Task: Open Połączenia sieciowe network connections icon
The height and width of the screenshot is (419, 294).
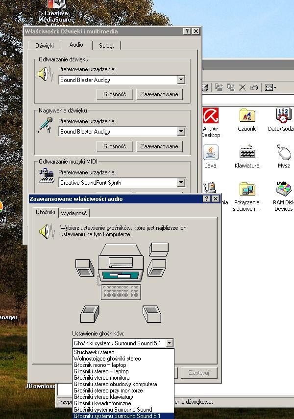Action: 247,196
